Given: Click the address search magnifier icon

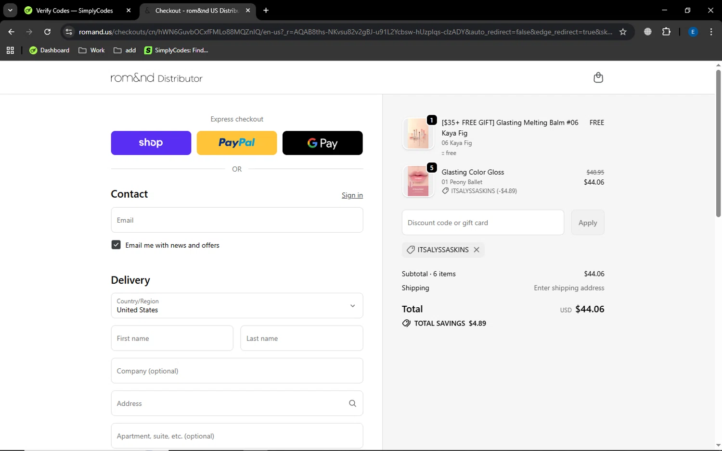Looking at the screenshot, I should (352, 403).
